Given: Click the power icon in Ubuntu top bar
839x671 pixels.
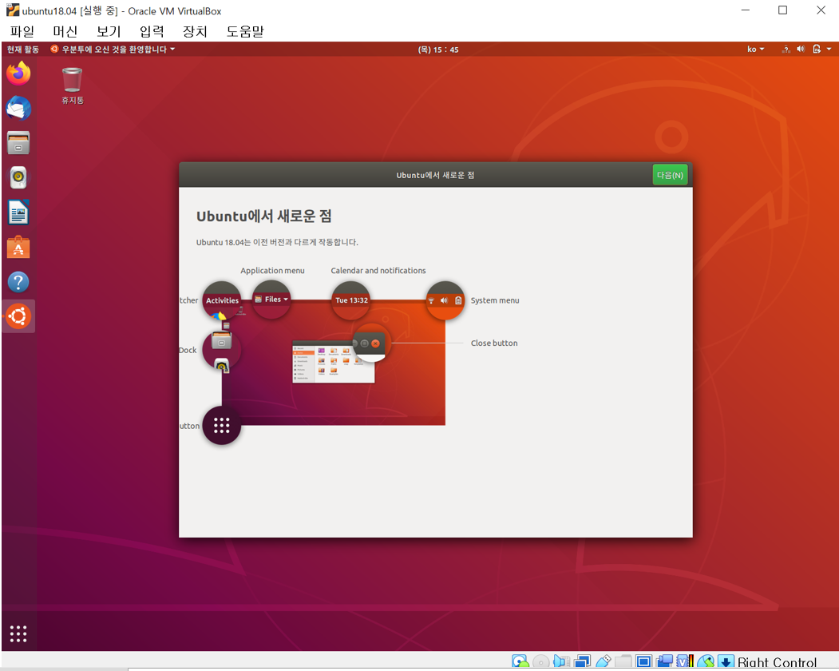Looking at the screenshot, I should 817,50.
